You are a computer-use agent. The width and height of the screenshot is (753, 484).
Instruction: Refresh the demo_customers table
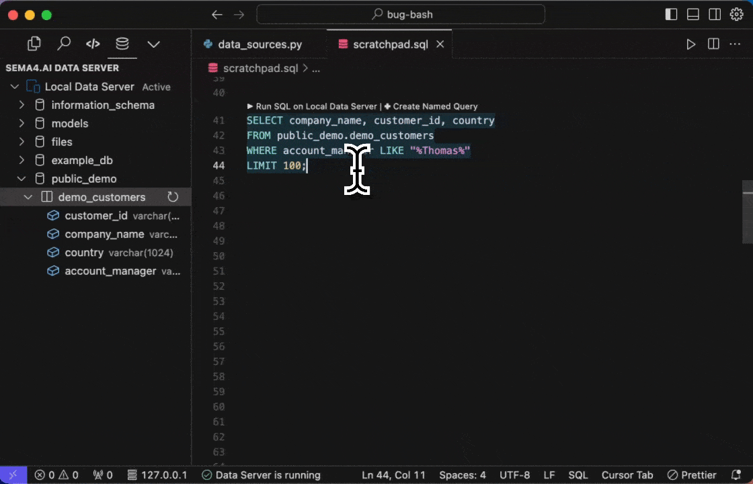(x=173, y=197)
